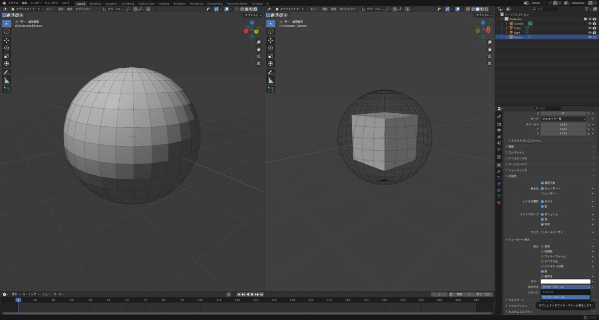The image size is (599, 320).
Task: Select the Cursor tool in right viewport
Action: (271, 32)
